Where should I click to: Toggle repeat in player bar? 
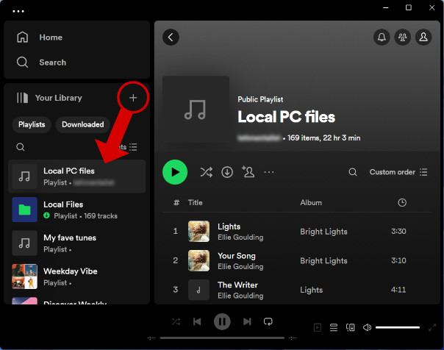(x=268, y=321)
